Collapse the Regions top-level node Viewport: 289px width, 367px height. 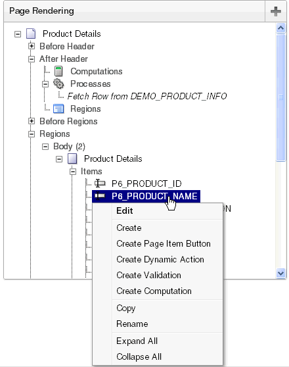32,134
